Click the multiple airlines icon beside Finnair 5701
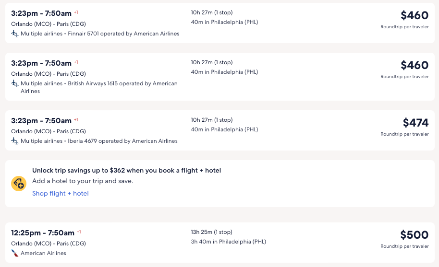 click(15, 34)
